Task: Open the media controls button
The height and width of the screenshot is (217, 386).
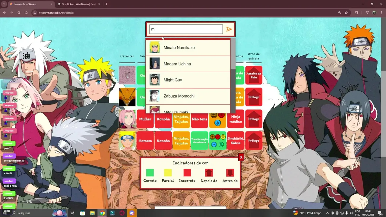Action: tap(367, 13)
